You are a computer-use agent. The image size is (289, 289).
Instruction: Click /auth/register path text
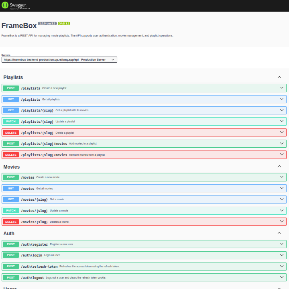point(35,244)
